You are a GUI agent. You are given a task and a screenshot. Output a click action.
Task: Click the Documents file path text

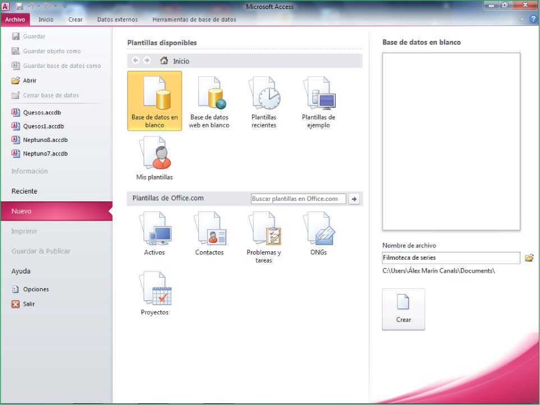pyautogui.click(x=438, y=271)
